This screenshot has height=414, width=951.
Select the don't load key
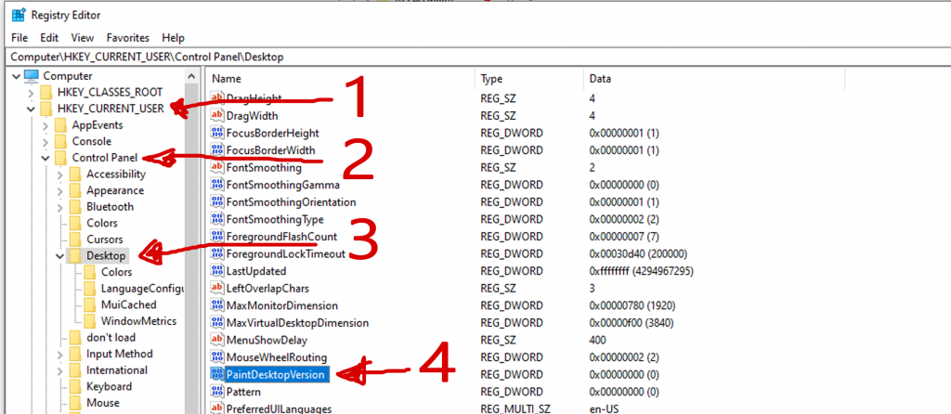tap(111, 337)
